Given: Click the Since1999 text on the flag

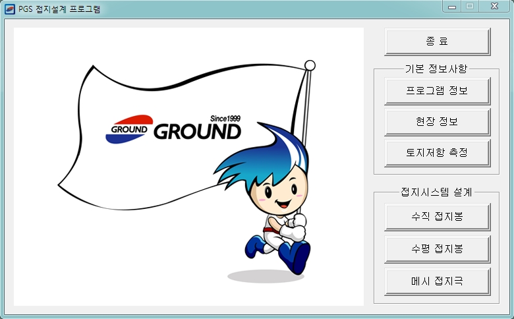Looking at the screenshot, I should [x=225, y=118].
